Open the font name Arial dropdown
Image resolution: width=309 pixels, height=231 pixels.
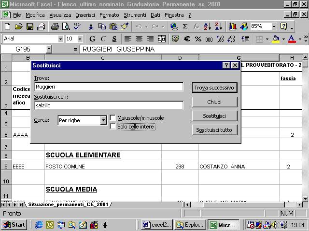[x=60, y=39]
